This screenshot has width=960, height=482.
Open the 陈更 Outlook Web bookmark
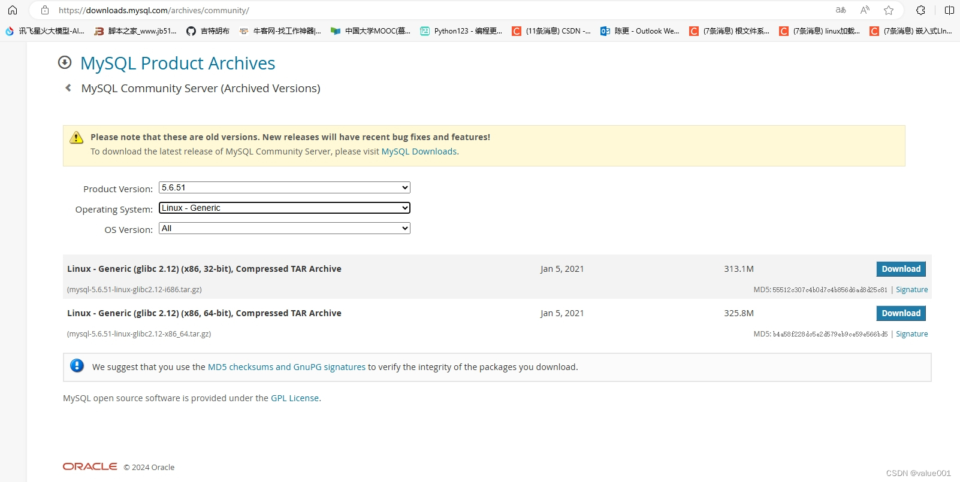[x=640, y=31]
